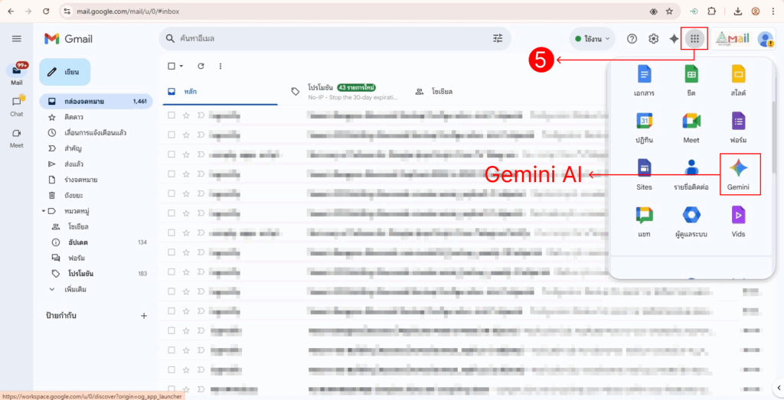Click the เขียน compose button
784x400 pixels.
(x=65, y=72)
